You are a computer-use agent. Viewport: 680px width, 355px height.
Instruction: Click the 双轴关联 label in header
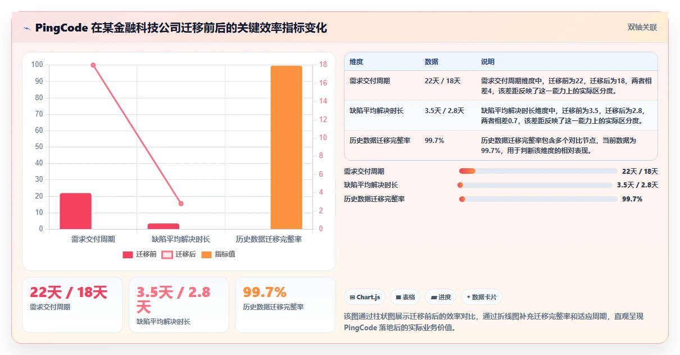pyautogui.click(x=642, y=27)
